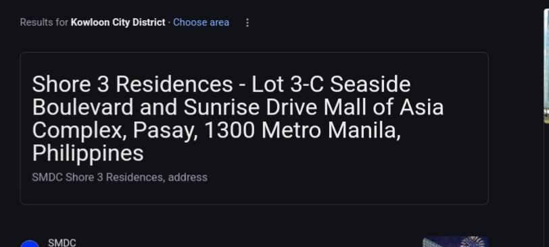Click the 'SMDC Shore 3 Residences, address' caption
Viewport: 549px width, 247px height.
pyautogui.click(x=120, y=177)
